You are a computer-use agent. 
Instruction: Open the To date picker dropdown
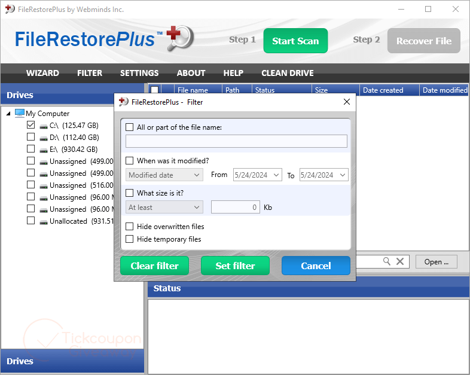[x=343, y=175]
